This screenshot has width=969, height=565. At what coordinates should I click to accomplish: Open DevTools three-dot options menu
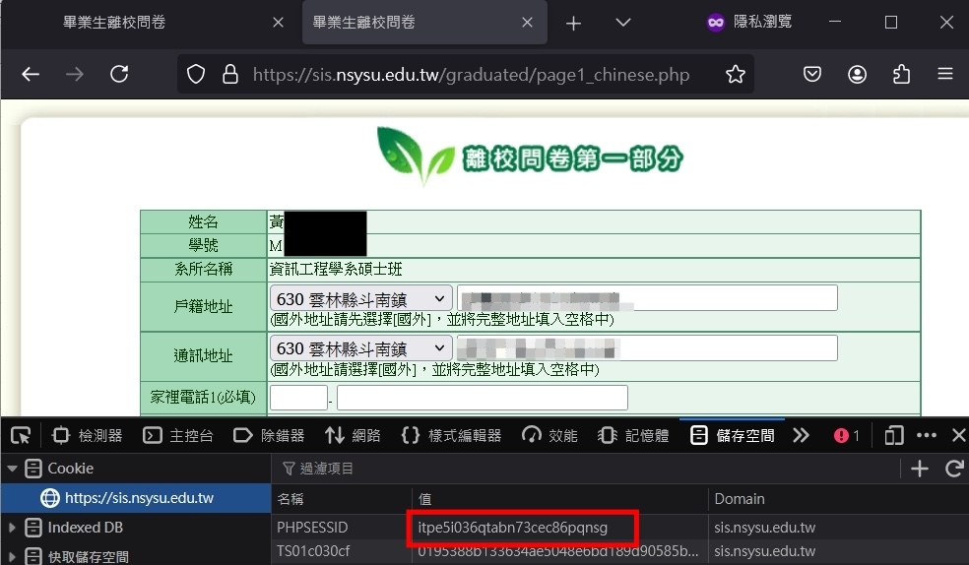(x=927, y=436)
